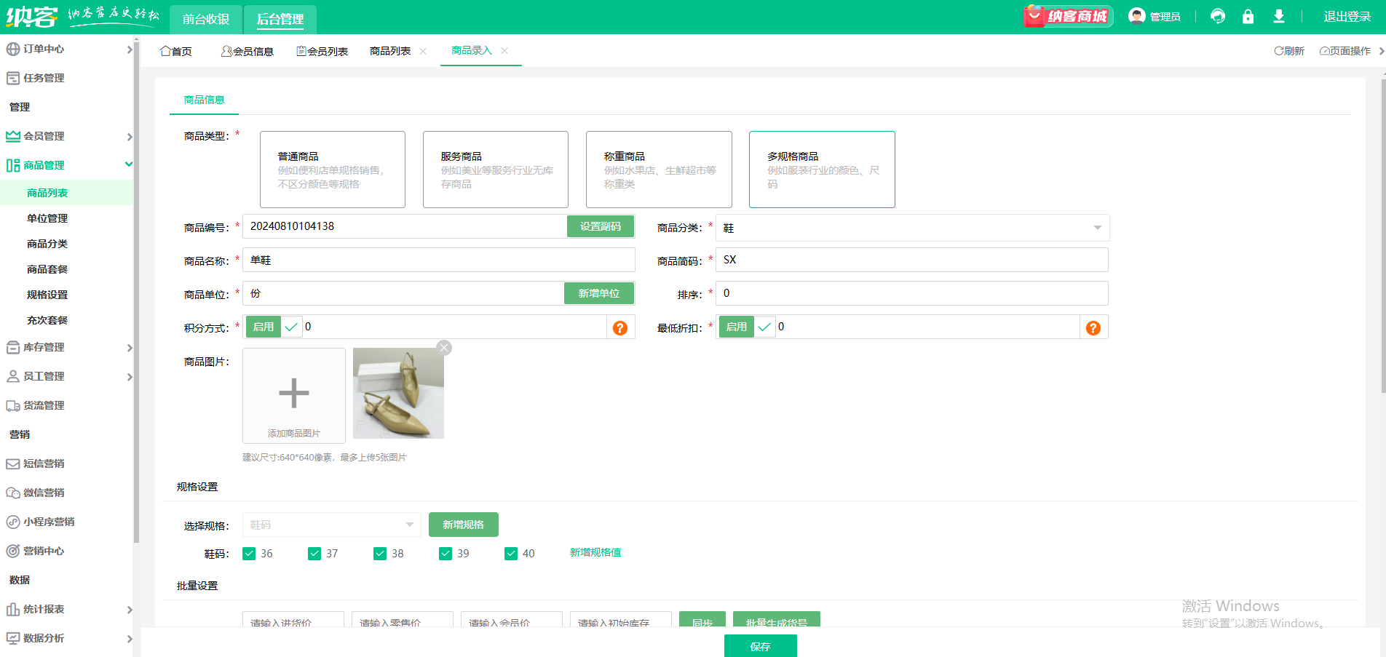Click the 订单中心 globe icon
Viewport: 1386px width, 657px height.
point(13,49)
